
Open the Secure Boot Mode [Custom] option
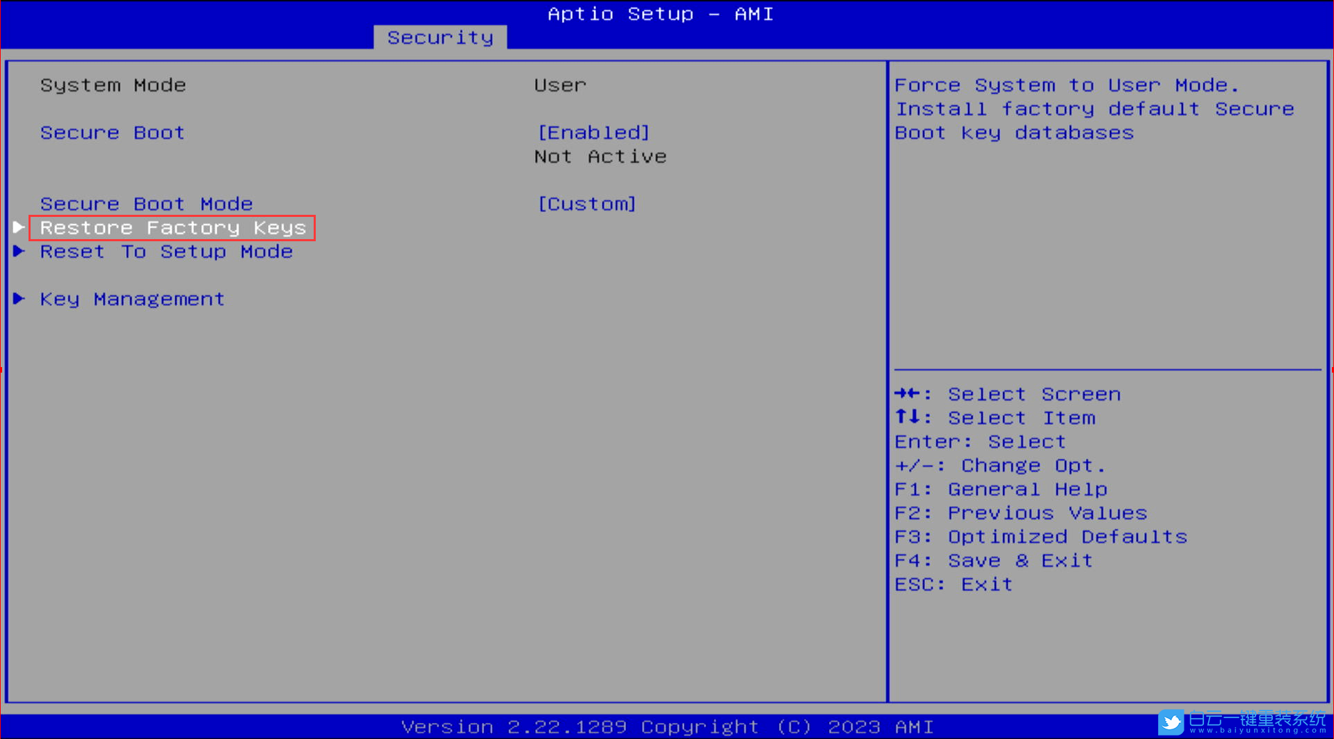586,204
